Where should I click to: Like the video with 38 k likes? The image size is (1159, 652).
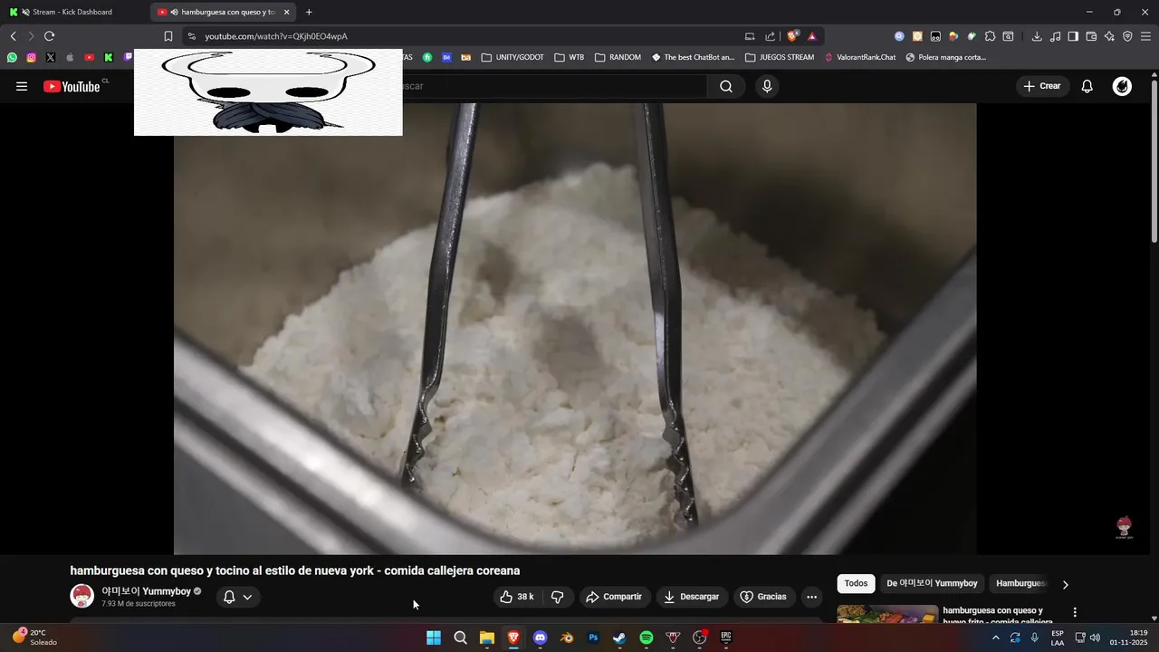[517, 597]
